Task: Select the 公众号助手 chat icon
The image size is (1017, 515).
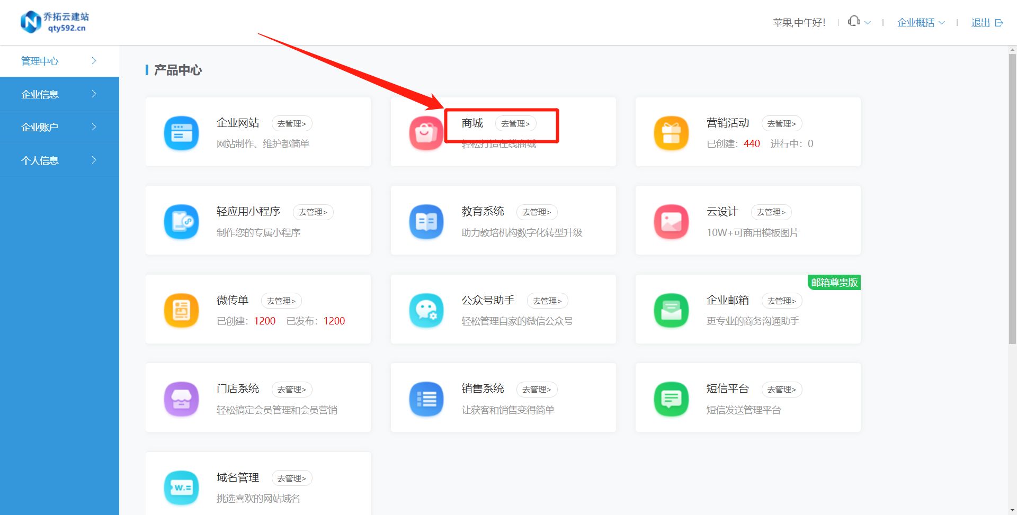Action: [x=426, y=310]
